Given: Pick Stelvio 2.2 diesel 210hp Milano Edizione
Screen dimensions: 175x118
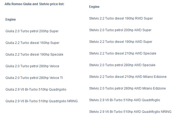Looking at the screenshot, I should pyautogui.click(x=128, y=77).
